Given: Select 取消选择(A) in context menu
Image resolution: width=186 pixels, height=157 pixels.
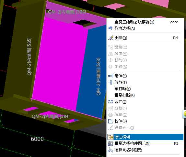Looking at the screenshot, I should (x=145, y=28).
